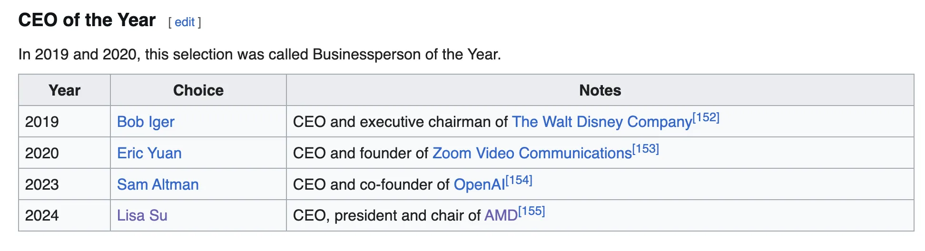Select the 2019 year cell

65,122
